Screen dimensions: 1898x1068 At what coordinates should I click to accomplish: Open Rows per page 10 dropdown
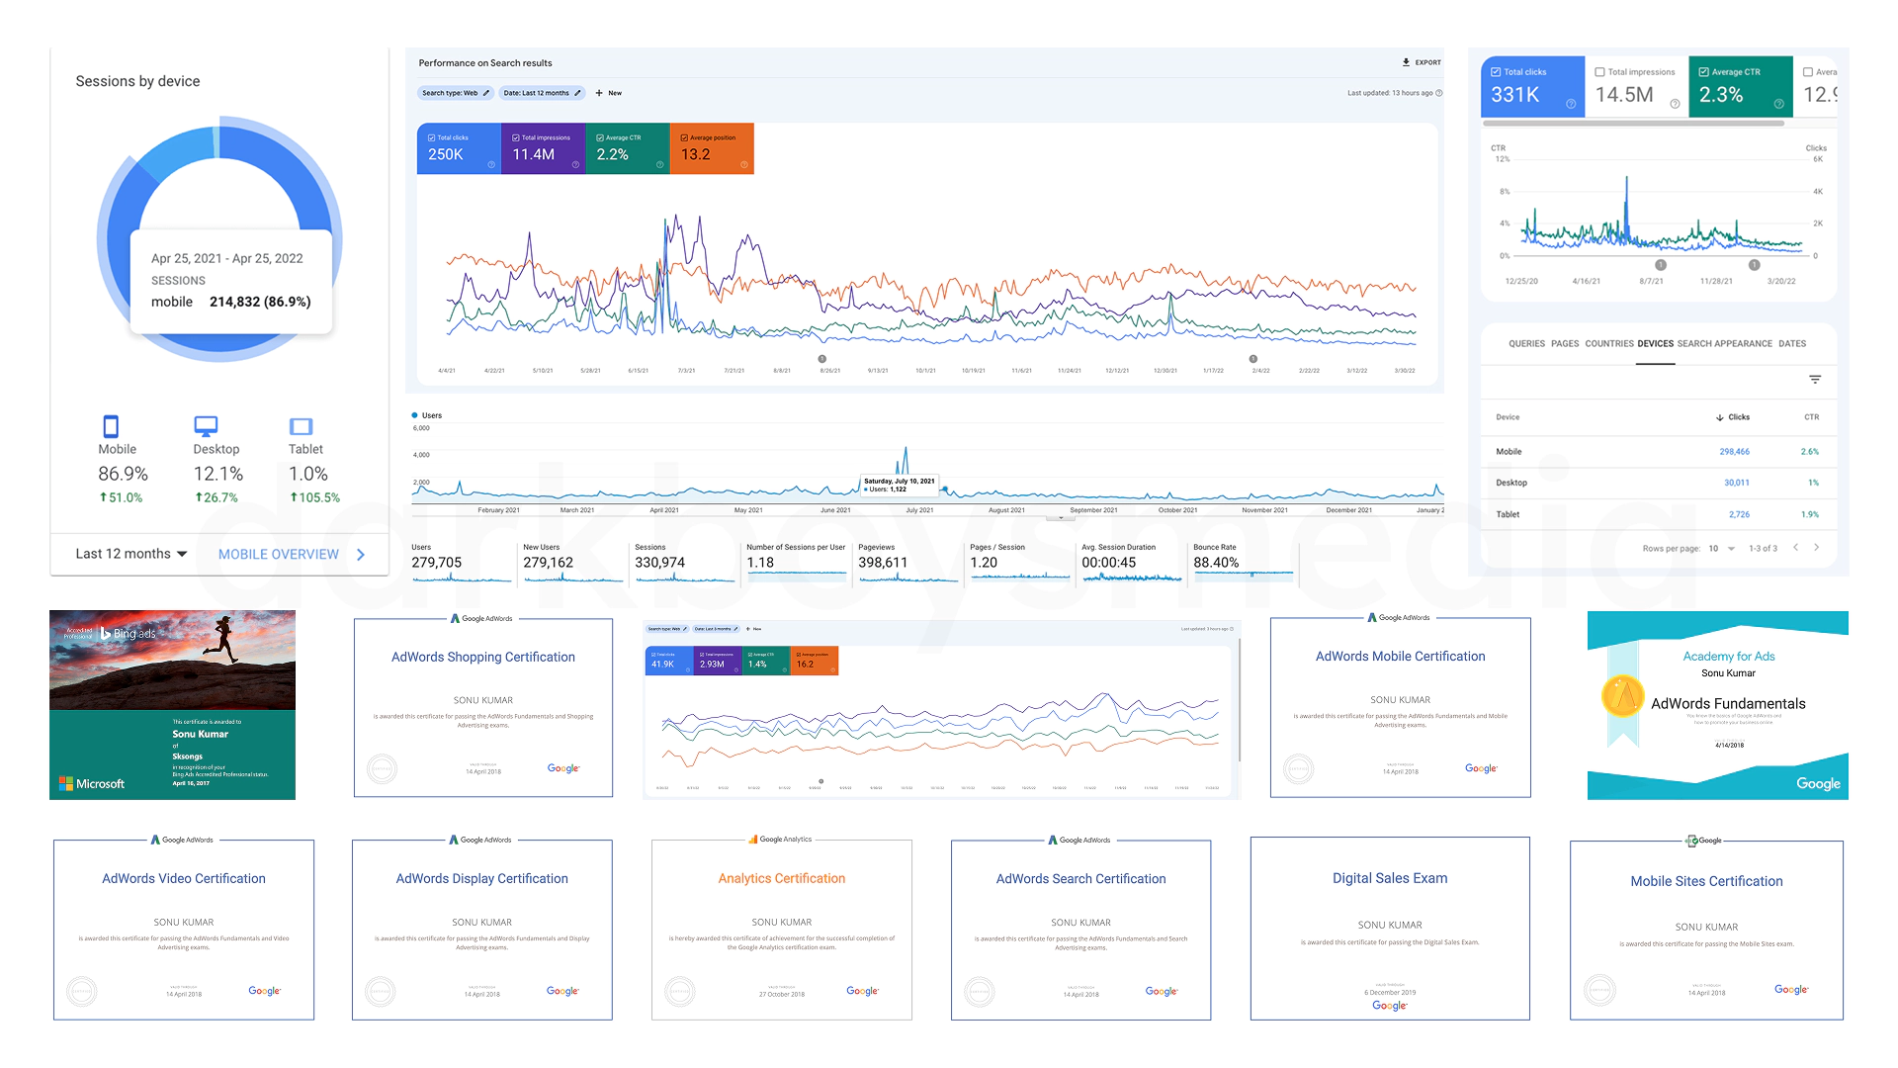[x=1721, y=548]
